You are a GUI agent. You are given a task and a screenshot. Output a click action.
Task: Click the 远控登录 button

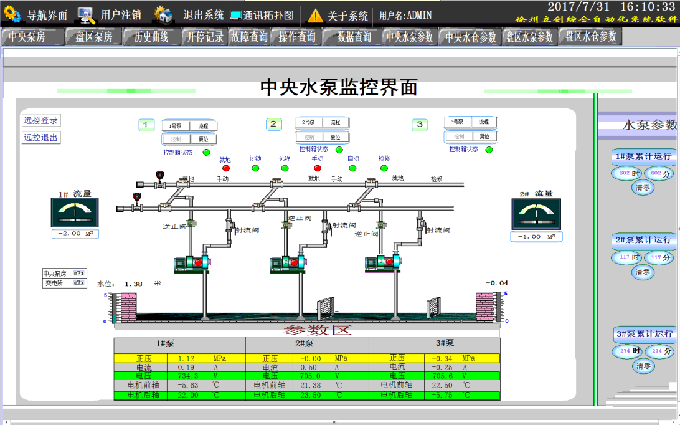pyautogui.click(x=41, y=120)
